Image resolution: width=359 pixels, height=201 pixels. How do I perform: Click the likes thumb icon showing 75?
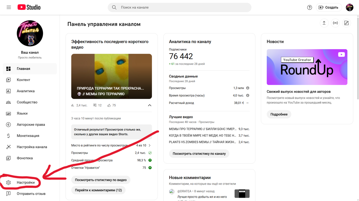tap(109, 105)
